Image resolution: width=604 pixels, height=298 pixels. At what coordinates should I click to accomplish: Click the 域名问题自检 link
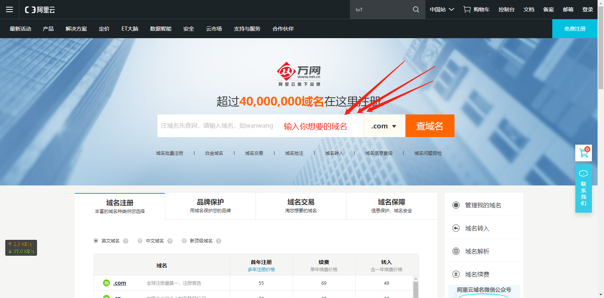point(428,153)
